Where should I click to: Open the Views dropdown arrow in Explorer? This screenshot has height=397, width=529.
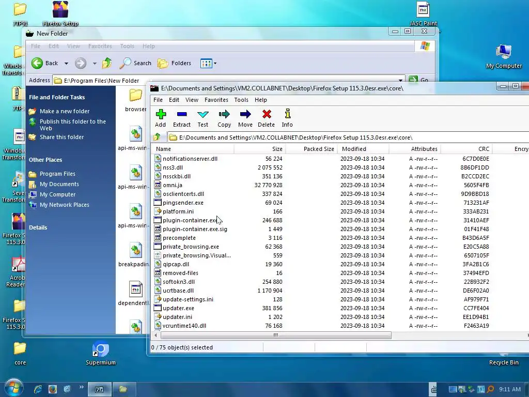[x=215, y=63]
